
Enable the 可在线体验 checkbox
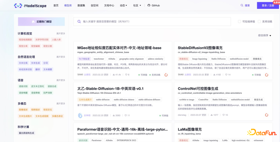point(240,22)
